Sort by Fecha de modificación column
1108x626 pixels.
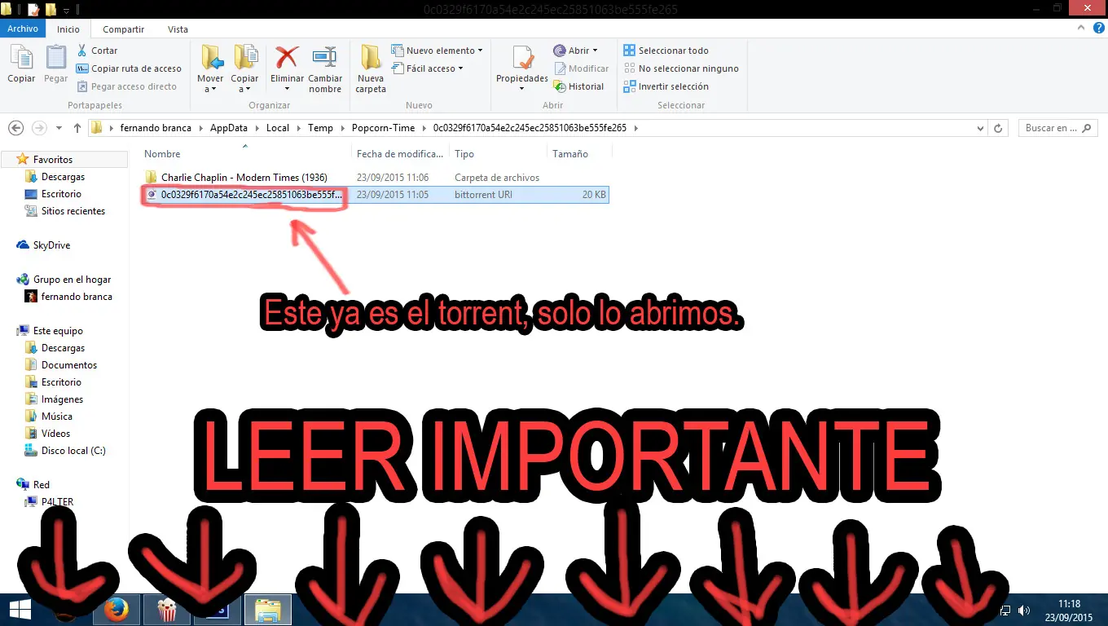[x=401, y=153]
